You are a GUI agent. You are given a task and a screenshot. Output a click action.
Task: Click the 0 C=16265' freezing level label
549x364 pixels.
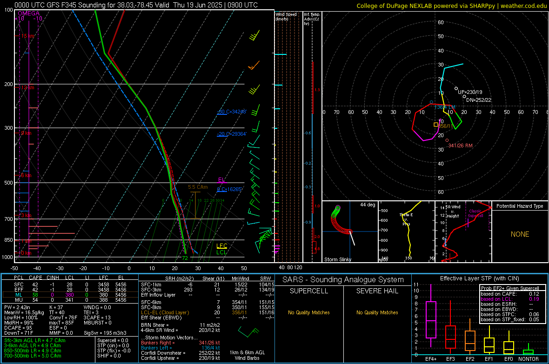pos(229,189)
